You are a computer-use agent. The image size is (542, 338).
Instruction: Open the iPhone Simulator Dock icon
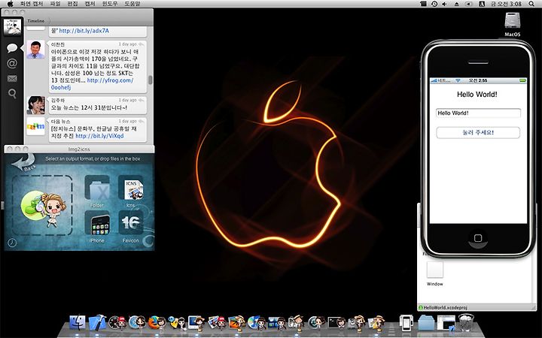(x=406, y=323)
